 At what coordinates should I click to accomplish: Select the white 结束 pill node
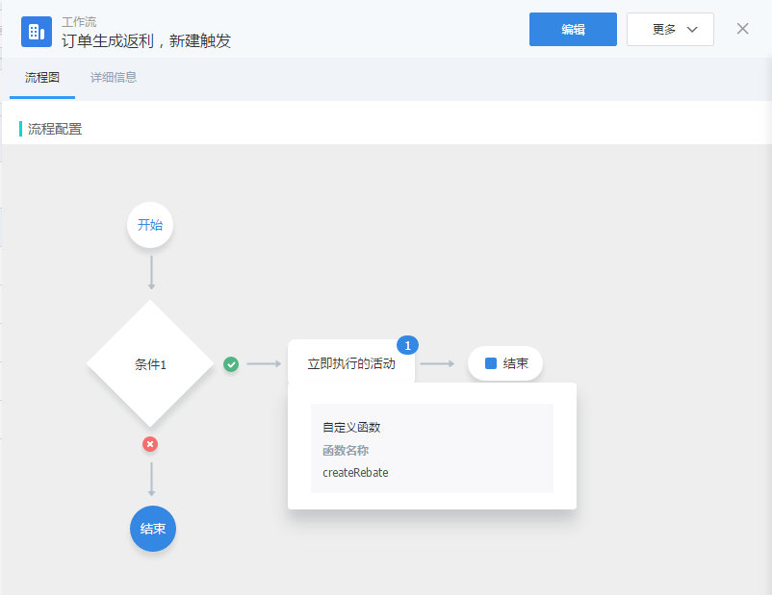point(506,364)
